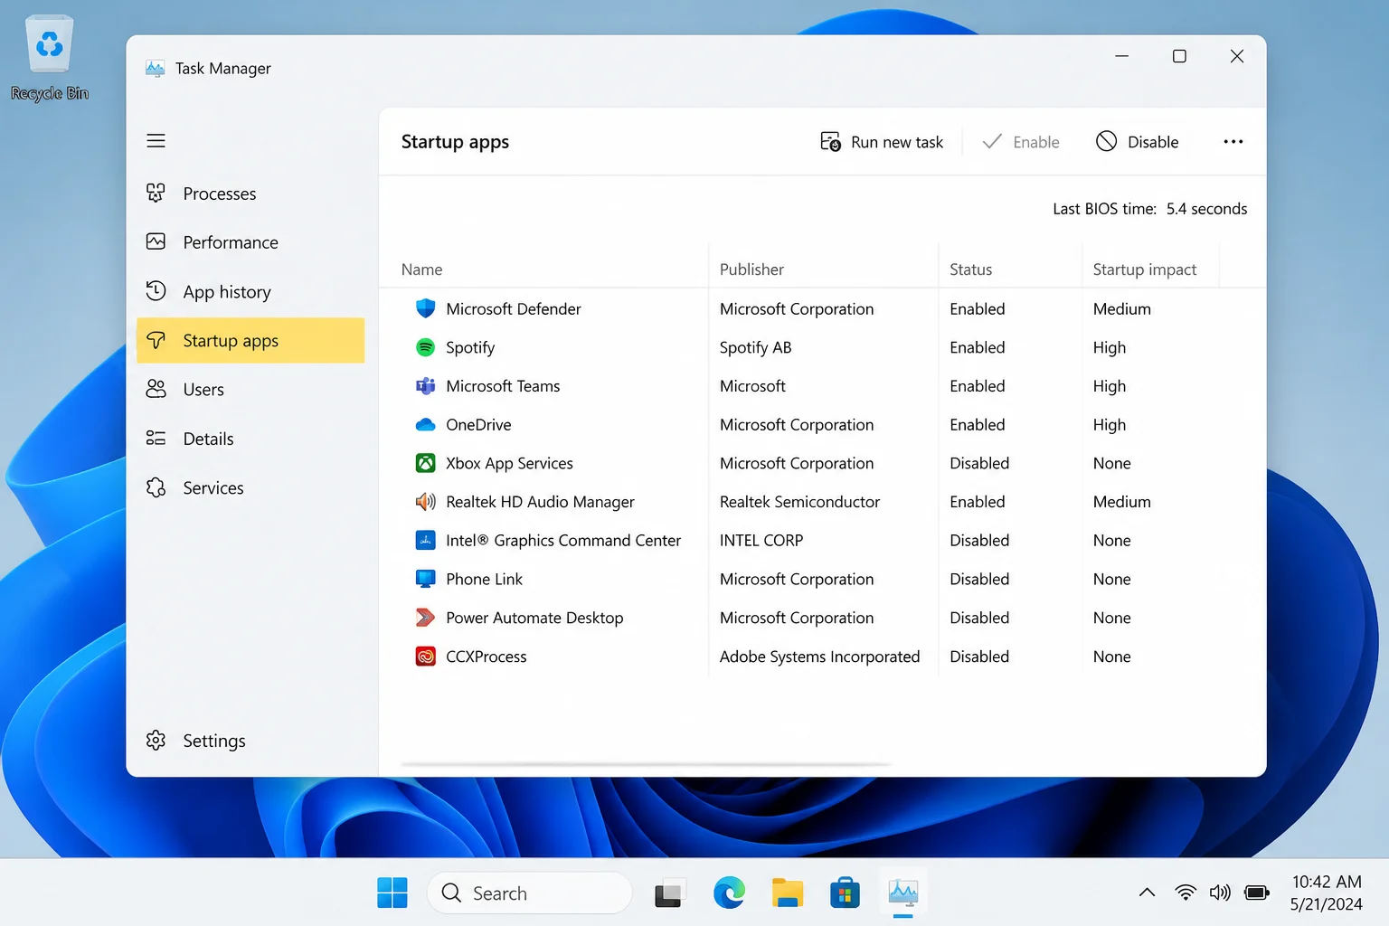Open Task View from the taskbar
Screen dimensions: 1389x926
pyautogui.click(x=670, y=893)
